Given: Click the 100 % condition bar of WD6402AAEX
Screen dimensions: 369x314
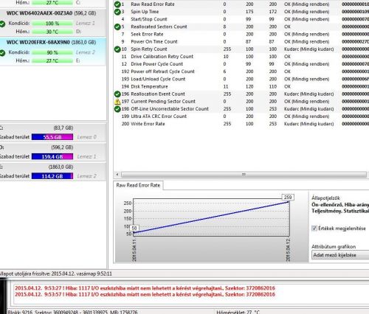Looking at the screenshot, I should click(52, 24).
